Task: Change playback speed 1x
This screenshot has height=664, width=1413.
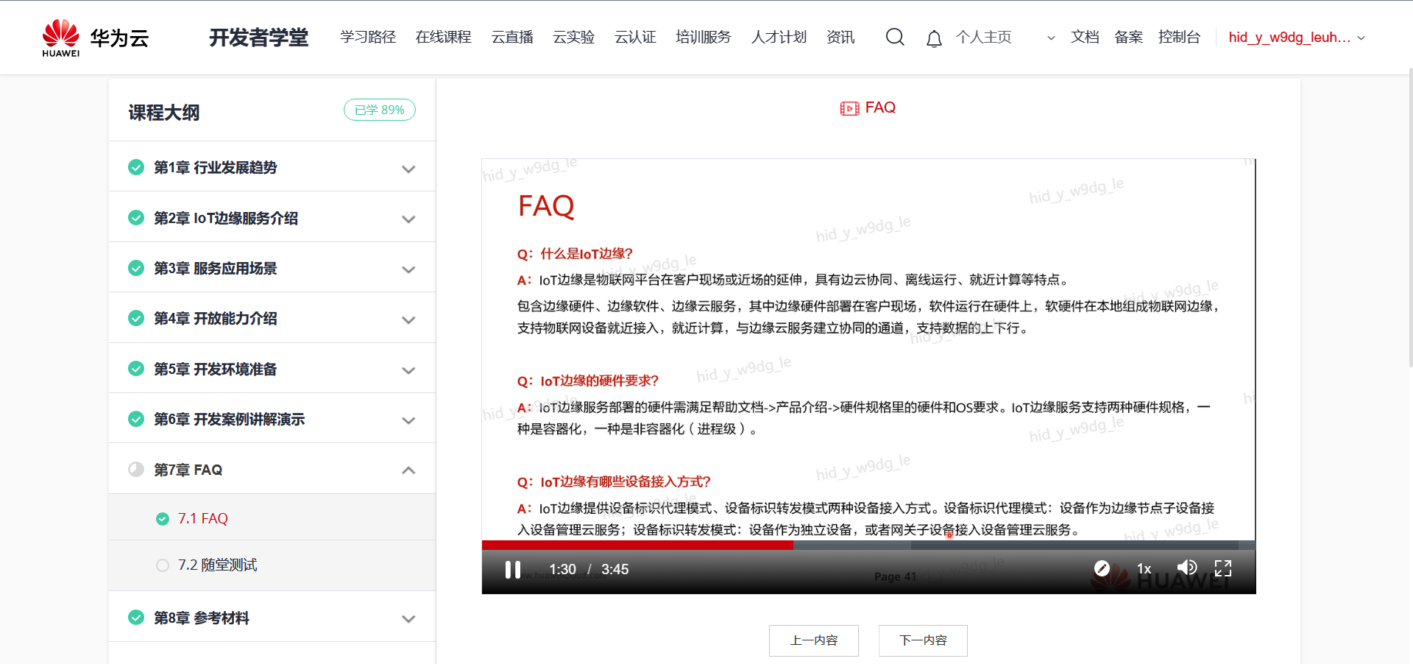Action: [x=1144, y=568]
